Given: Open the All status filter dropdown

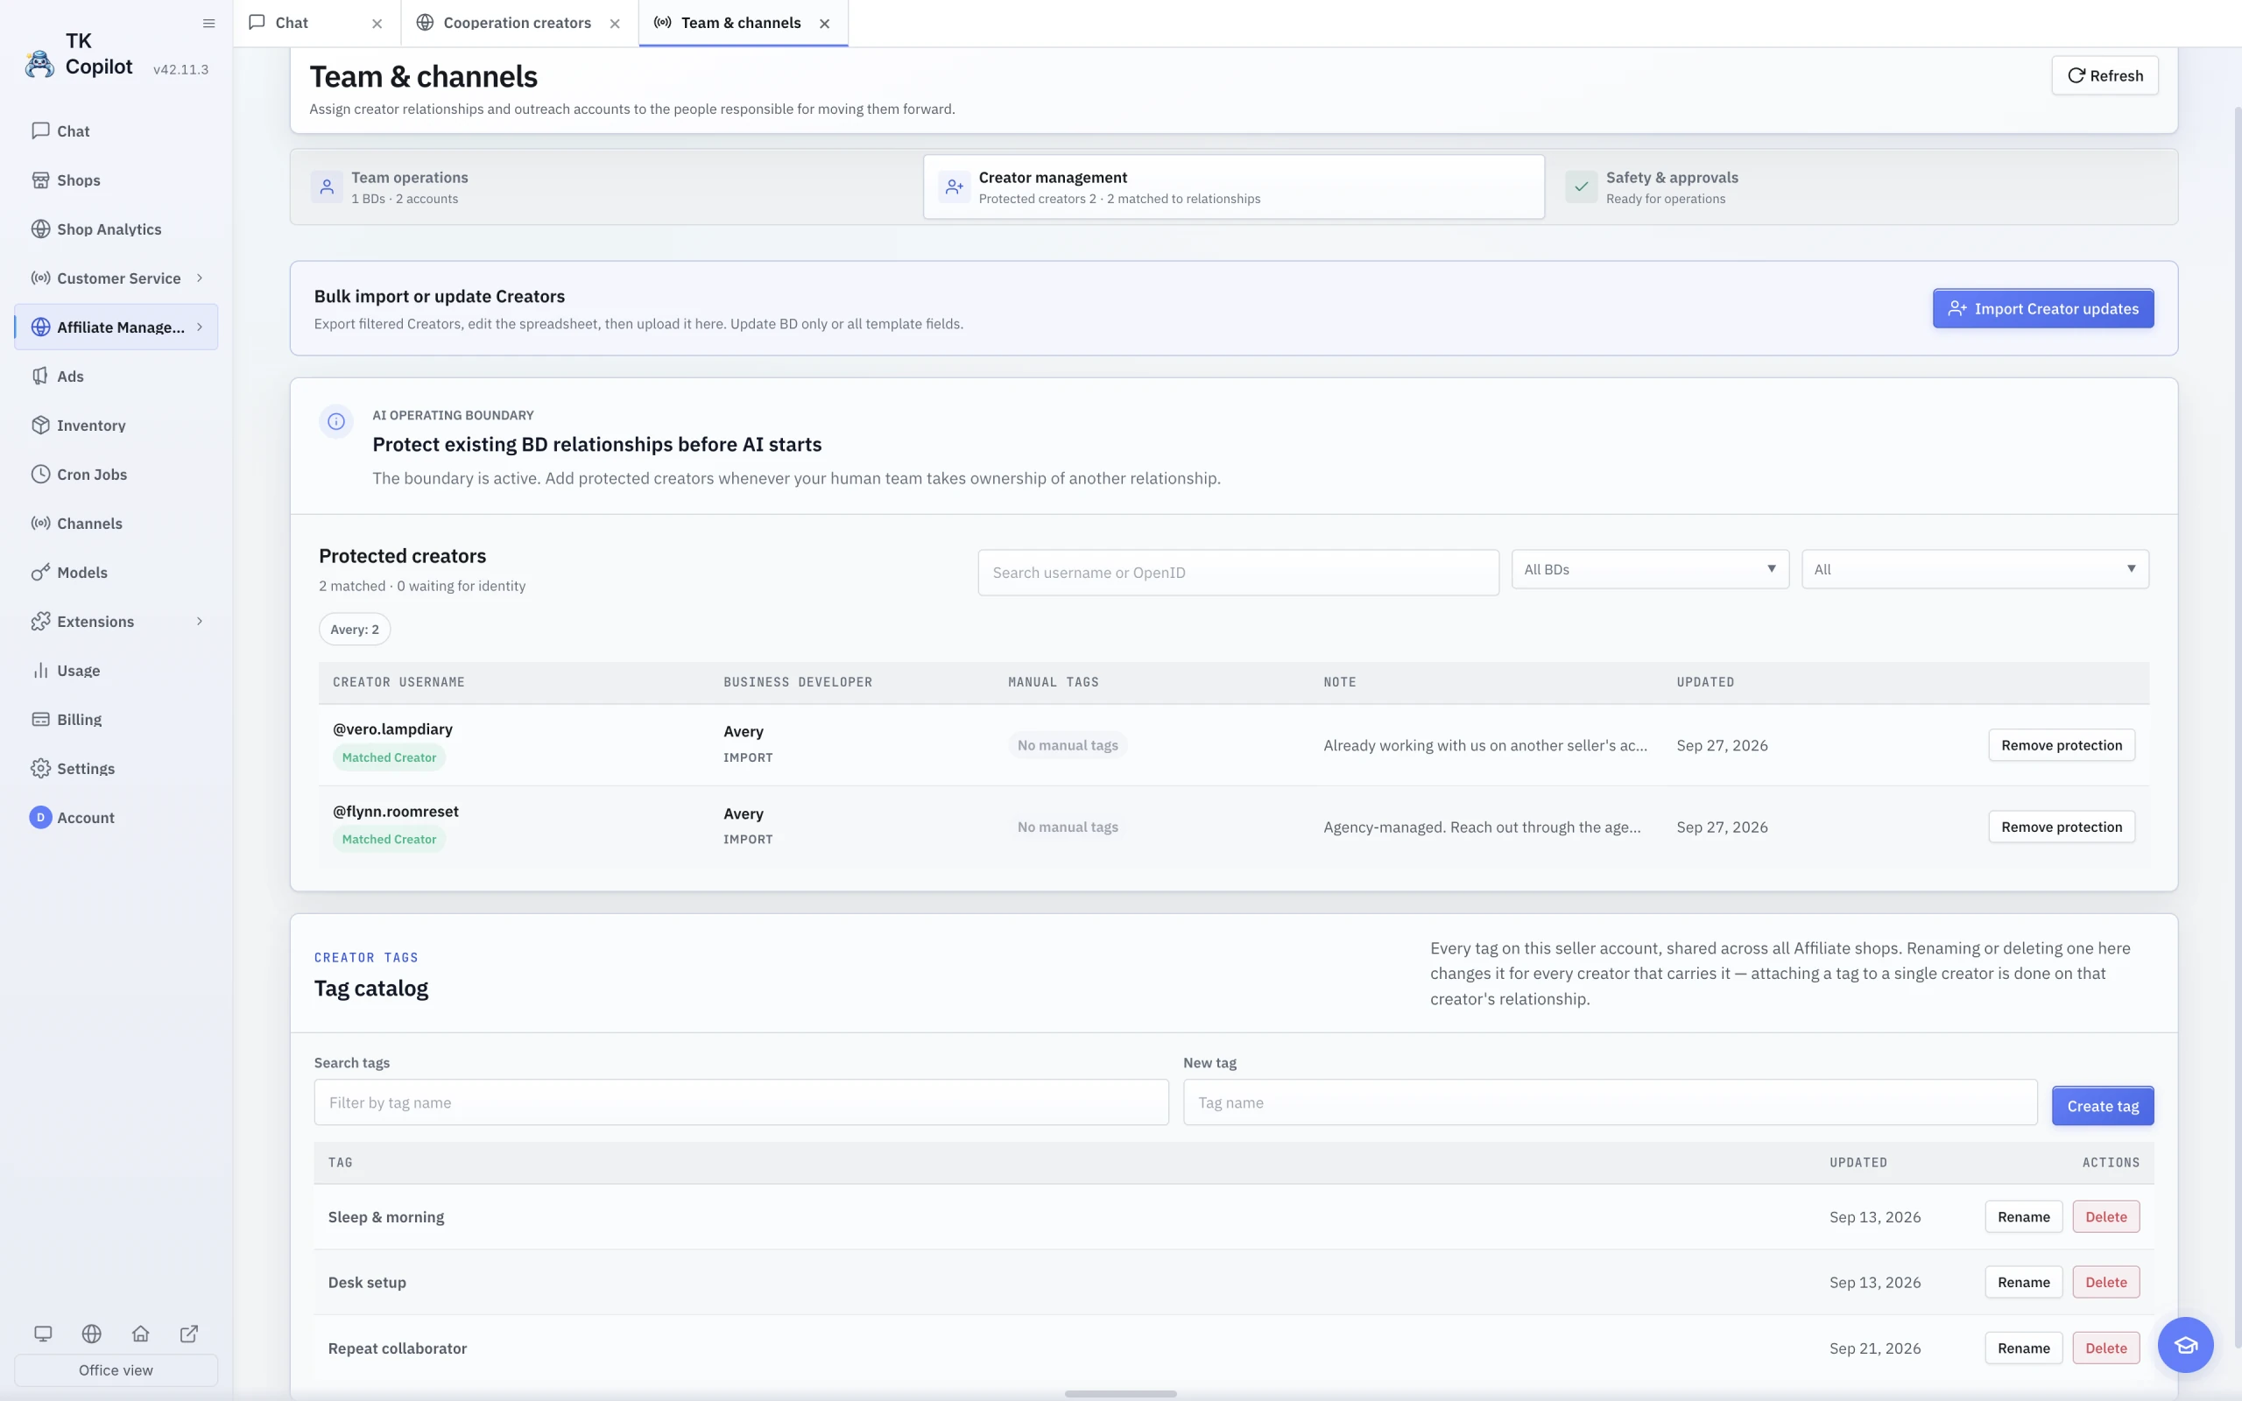Looking at the screenshot, I should [1974, 569].
